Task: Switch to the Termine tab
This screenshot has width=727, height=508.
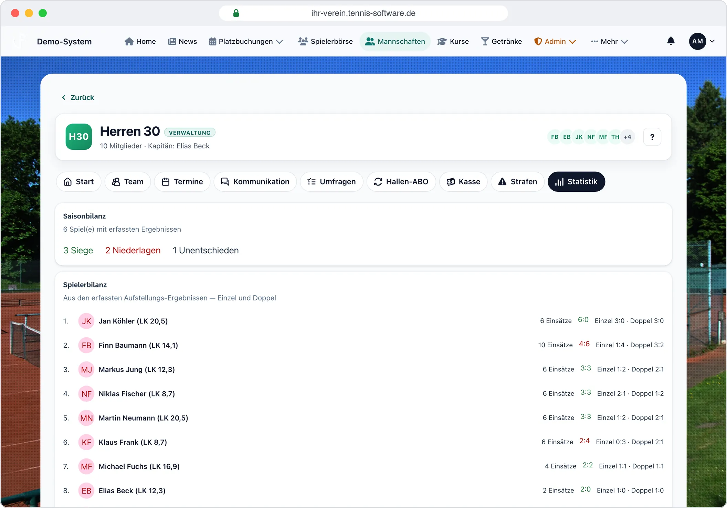Action: coord(182,182)
